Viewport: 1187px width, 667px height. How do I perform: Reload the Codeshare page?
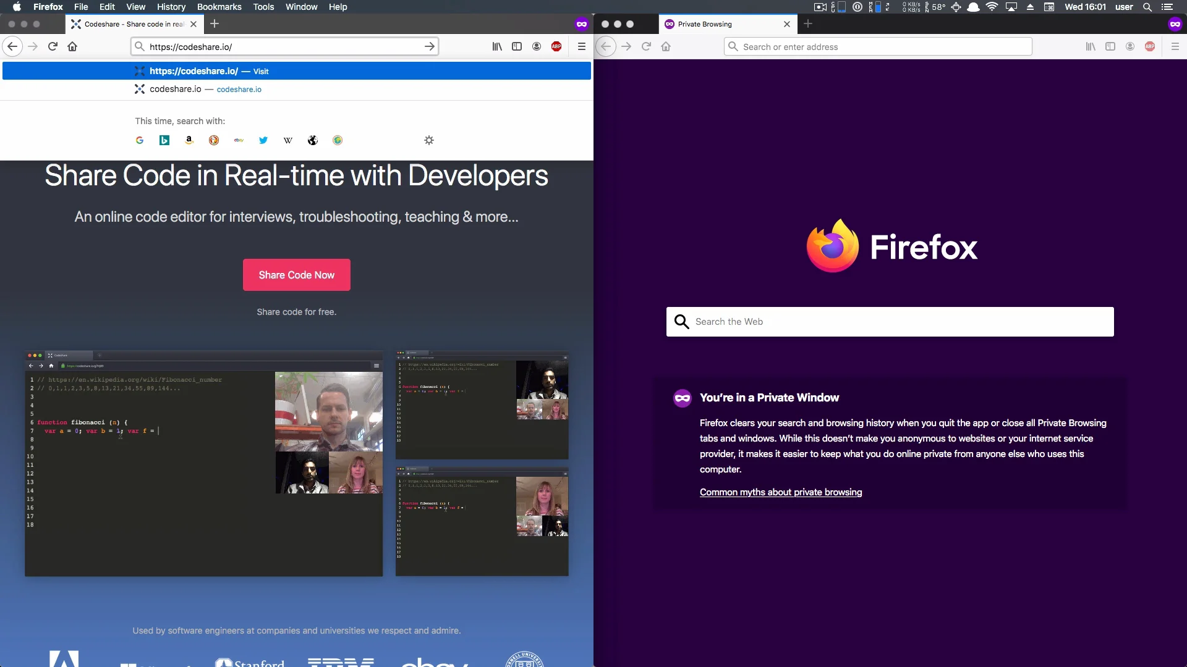53,46
